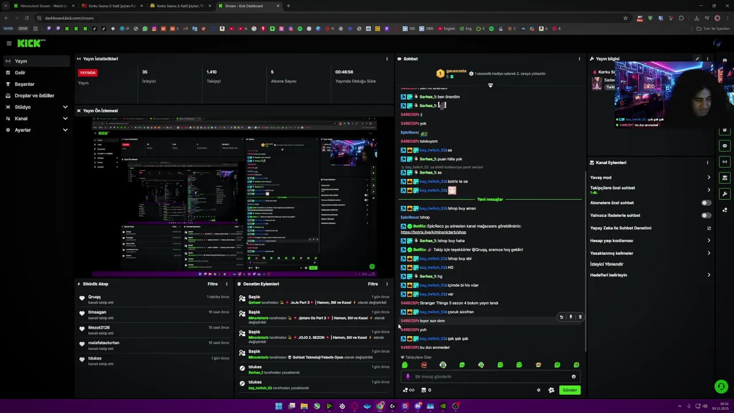Viewport: 734px width, 413px height.
Task: Open the green support headset bubble
Action: pos(721,387)
